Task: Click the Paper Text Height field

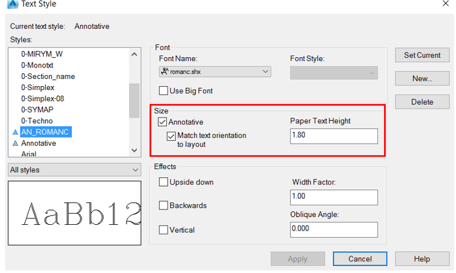Action: [x=333, y=136]
